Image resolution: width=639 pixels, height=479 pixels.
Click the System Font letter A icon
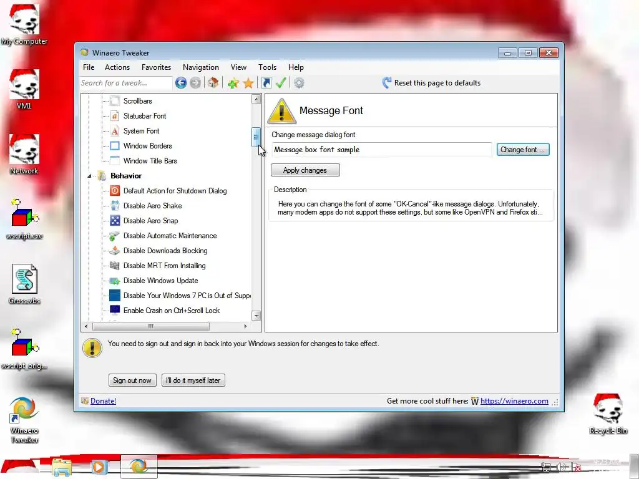click(x=115, y=131)
